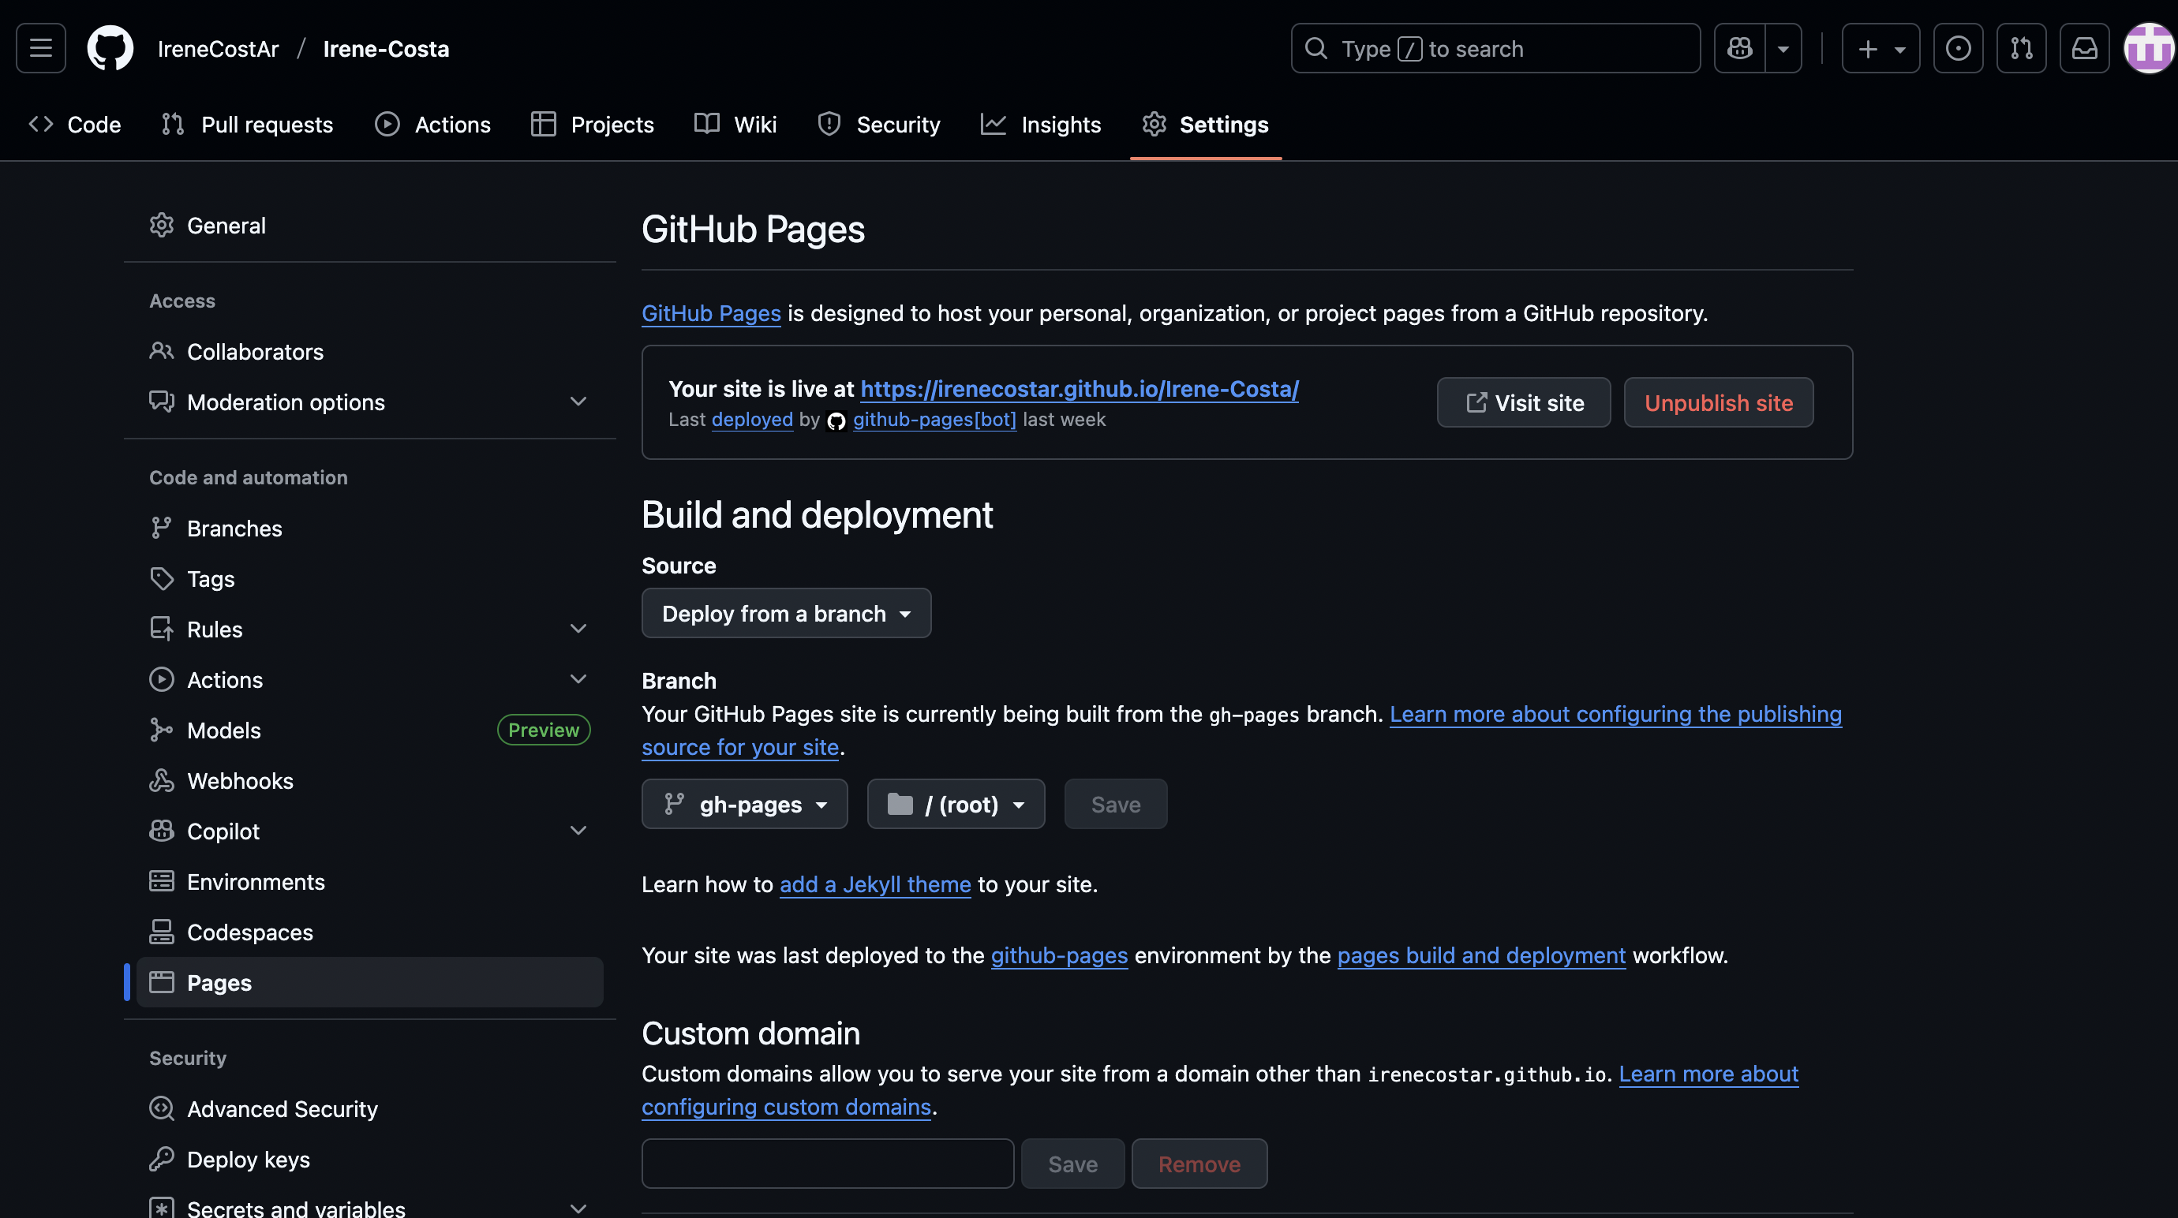
Task: Select Pages in the sidebar
Action: click(369, 982)
